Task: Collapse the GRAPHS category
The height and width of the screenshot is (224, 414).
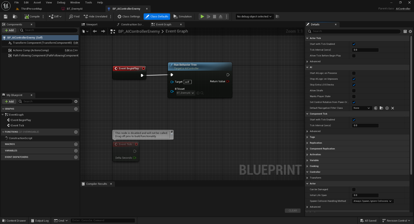Action: 3,109
